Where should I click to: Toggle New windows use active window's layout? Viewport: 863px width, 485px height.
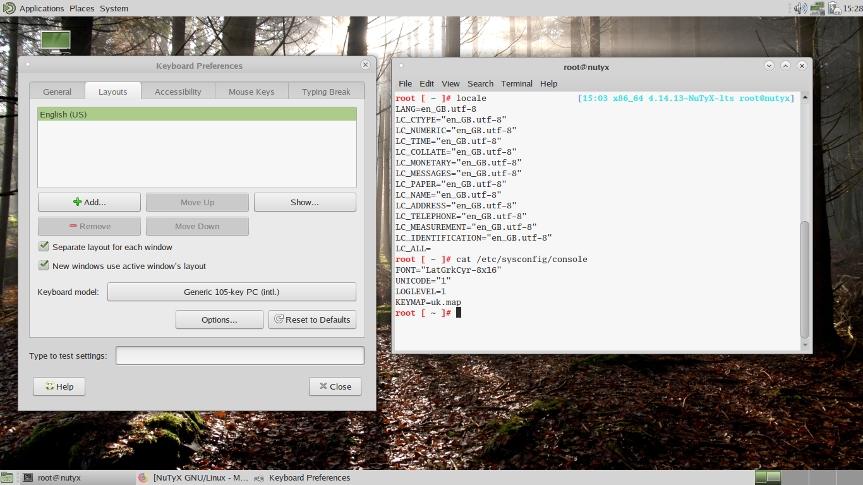[x=123, y=266]
